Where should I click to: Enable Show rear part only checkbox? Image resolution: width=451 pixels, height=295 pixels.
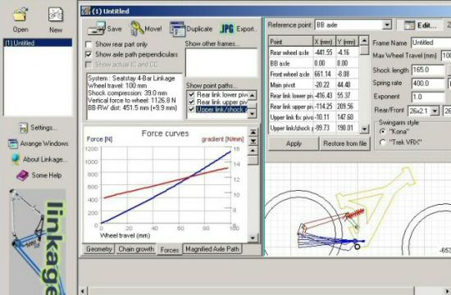pyautogui.click(x=89, y=44)
